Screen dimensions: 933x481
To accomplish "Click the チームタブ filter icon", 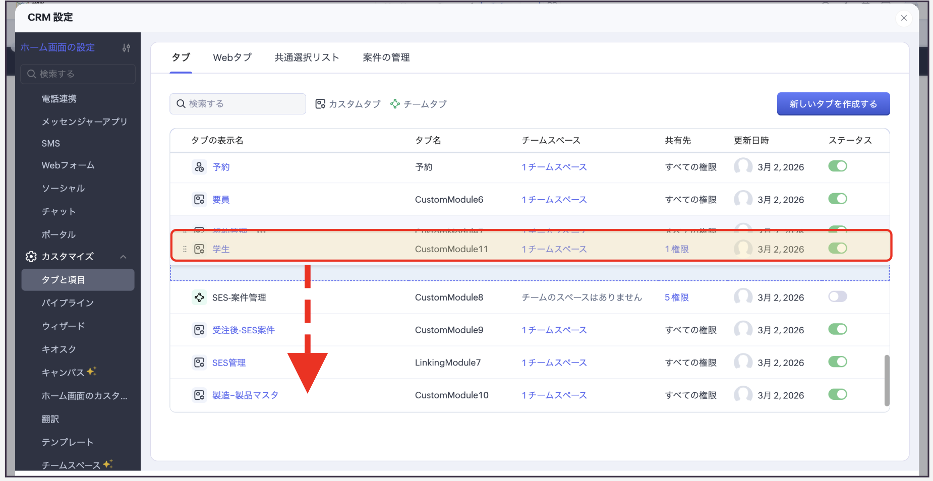I will coord(395,104).
